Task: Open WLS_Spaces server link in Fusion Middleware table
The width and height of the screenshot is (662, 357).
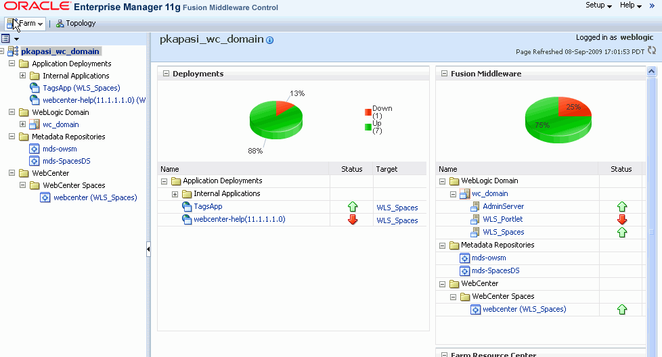Action: 503,232
